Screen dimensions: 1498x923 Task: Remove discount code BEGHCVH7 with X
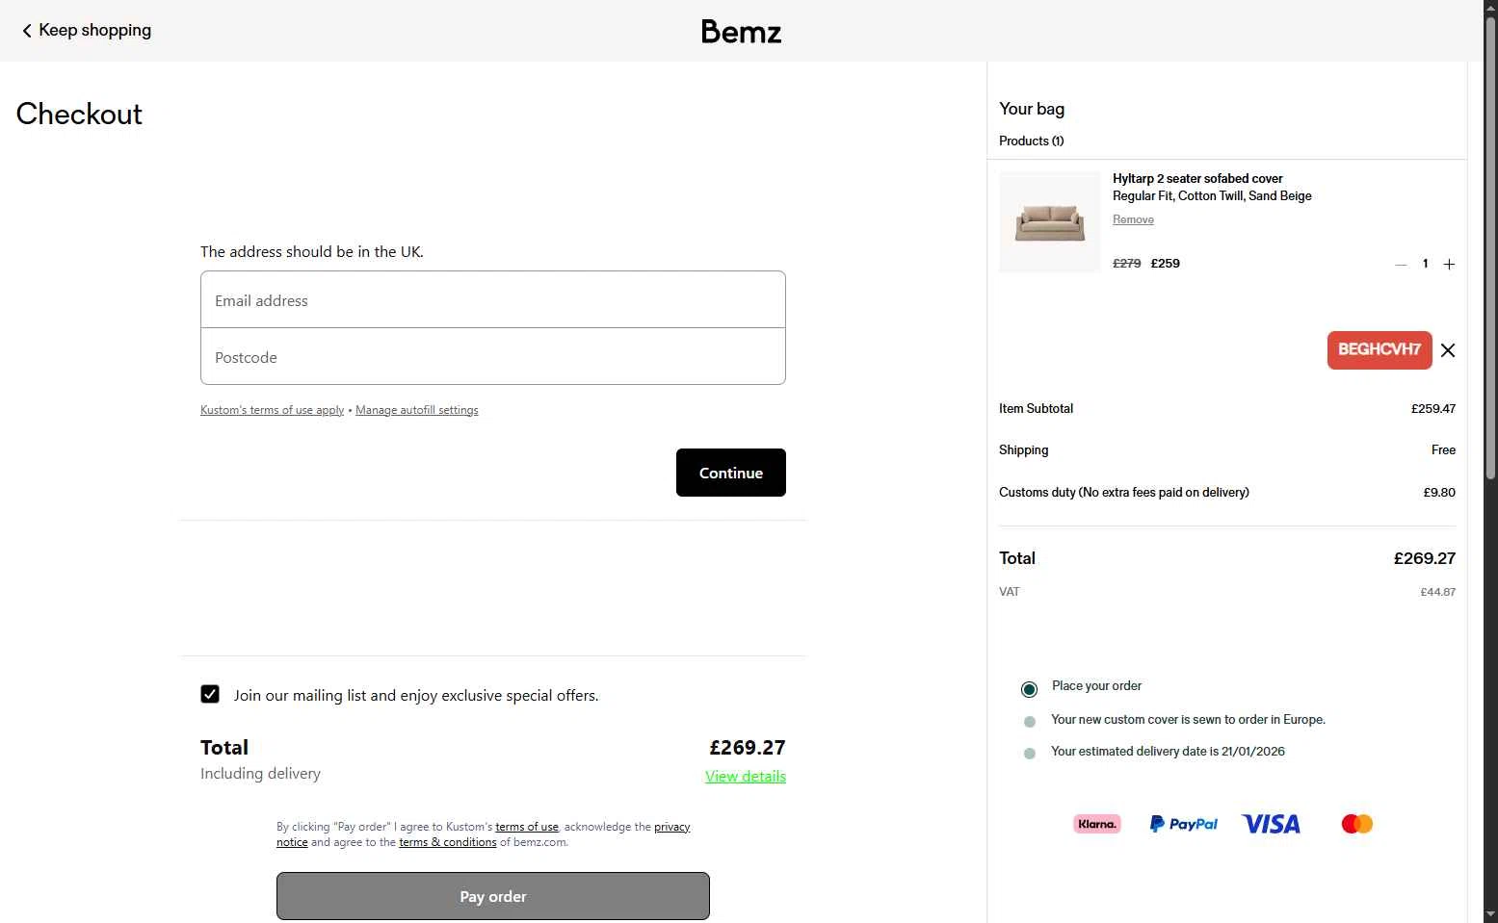(x=1448, y=350)
